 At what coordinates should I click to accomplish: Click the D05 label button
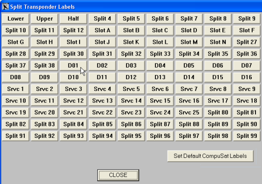189,65
